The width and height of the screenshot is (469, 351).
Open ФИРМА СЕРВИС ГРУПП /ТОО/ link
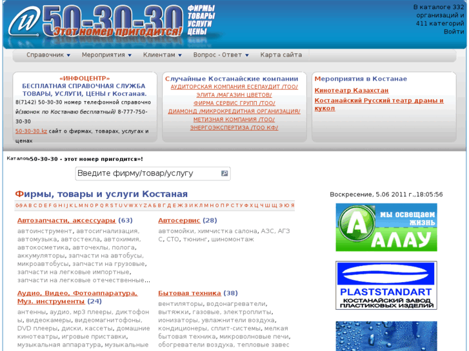[234, 103]
